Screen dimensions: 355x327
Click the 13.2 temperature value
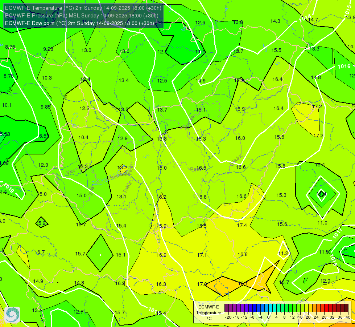(123, 167)
